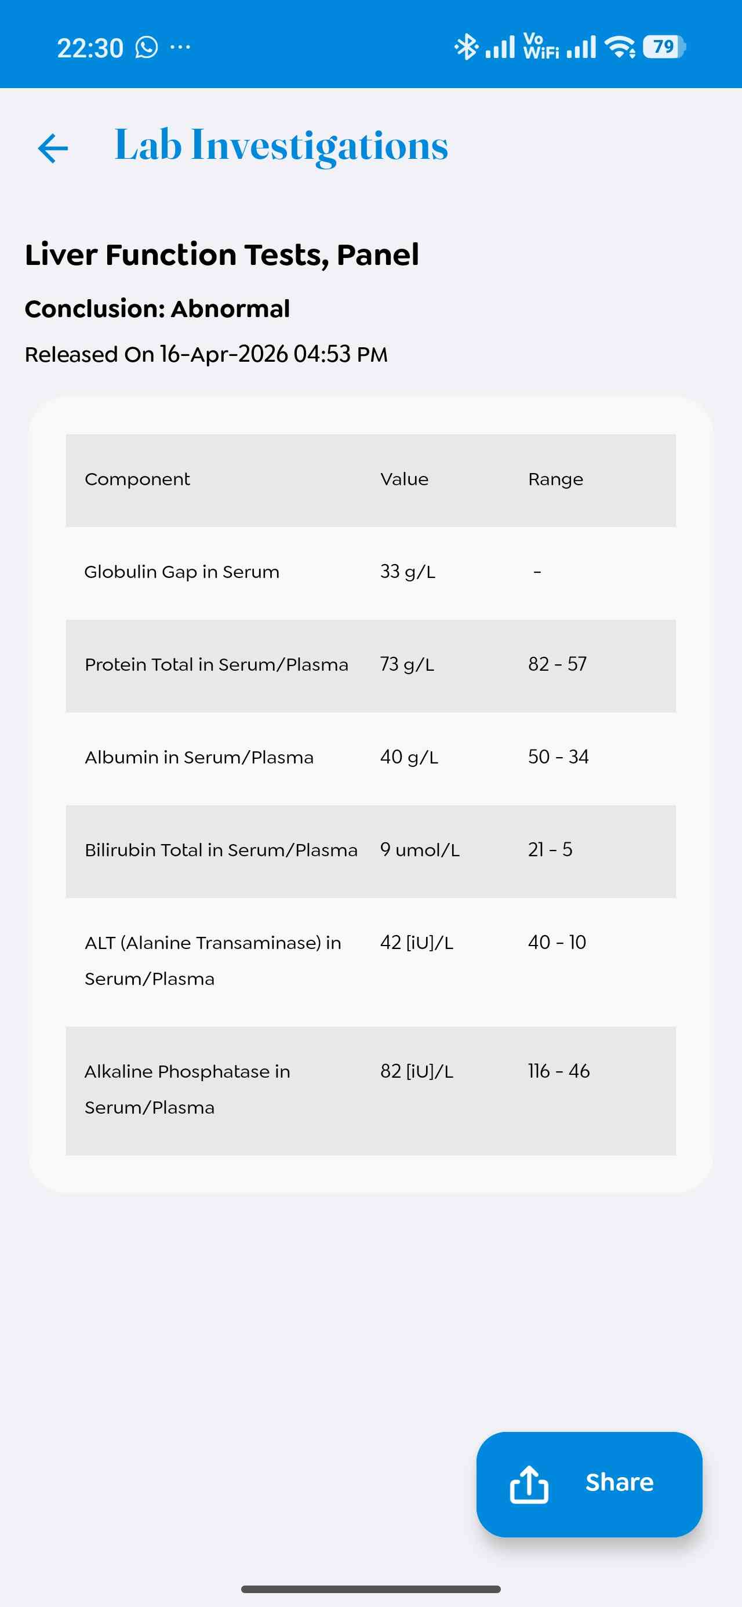The width and height of the screenshot is (742, 1607).
Task: Tap the Wi-Fi signal icon
Action: click(x=620, y=48)
